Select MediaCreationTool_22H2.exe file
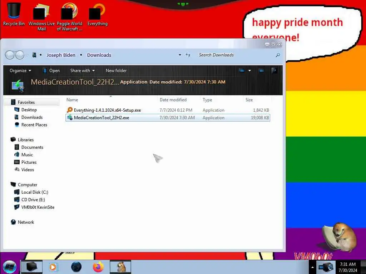 coord(102,118)
